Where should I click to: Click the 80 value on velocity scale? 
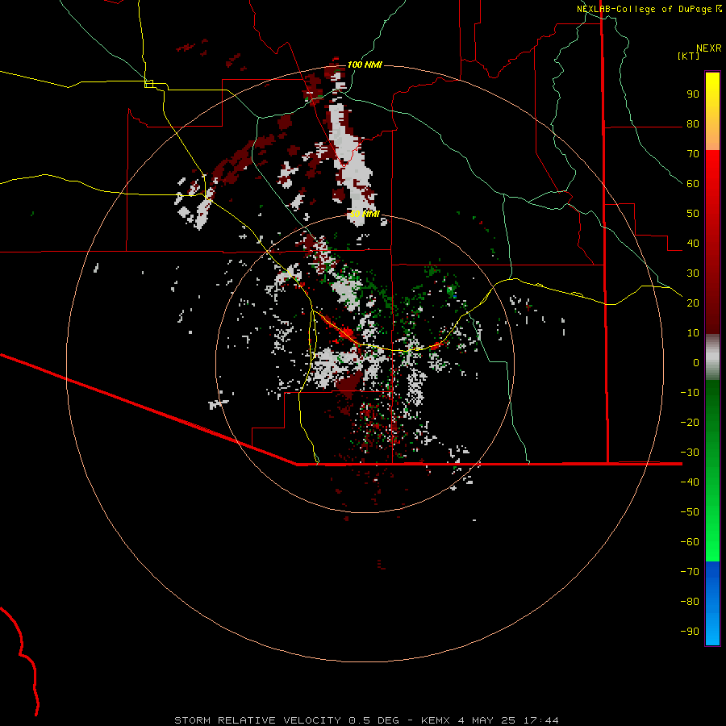693,124
